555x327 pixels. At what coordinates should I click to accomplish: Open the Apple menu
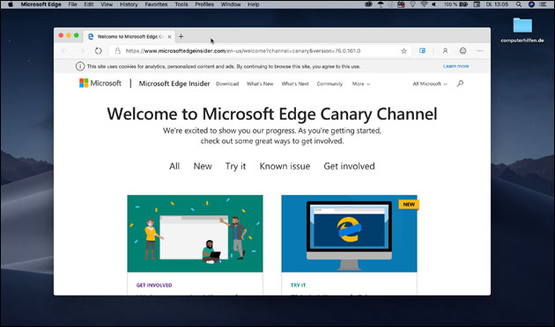11,4
